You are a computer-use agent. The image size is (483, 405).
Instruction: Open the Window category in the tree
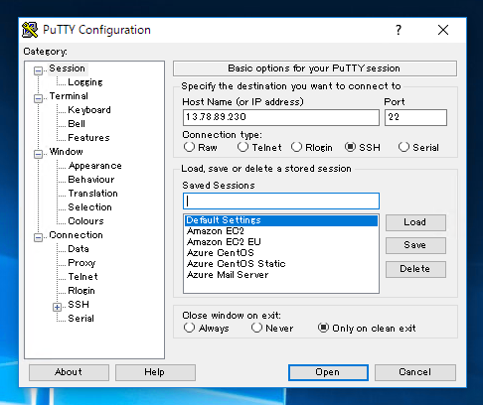tap(66, 152)
